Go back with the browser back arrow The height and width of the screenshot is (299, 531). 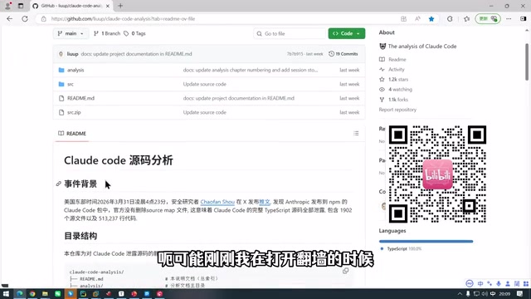pyautogui.click(x=9, y=19)
